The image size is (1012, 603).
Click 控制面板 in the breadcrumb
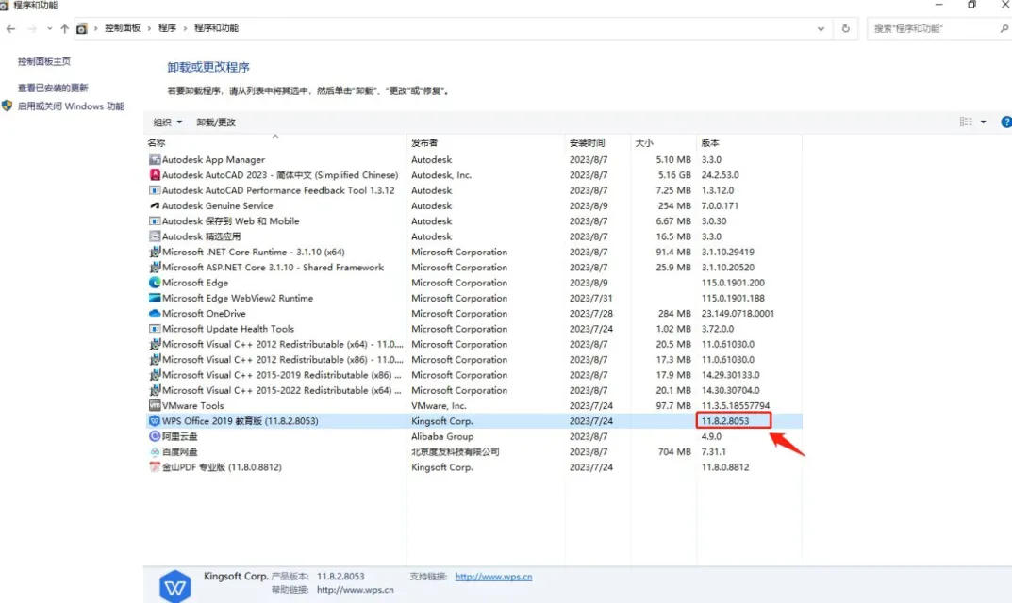tap(122, 28)
